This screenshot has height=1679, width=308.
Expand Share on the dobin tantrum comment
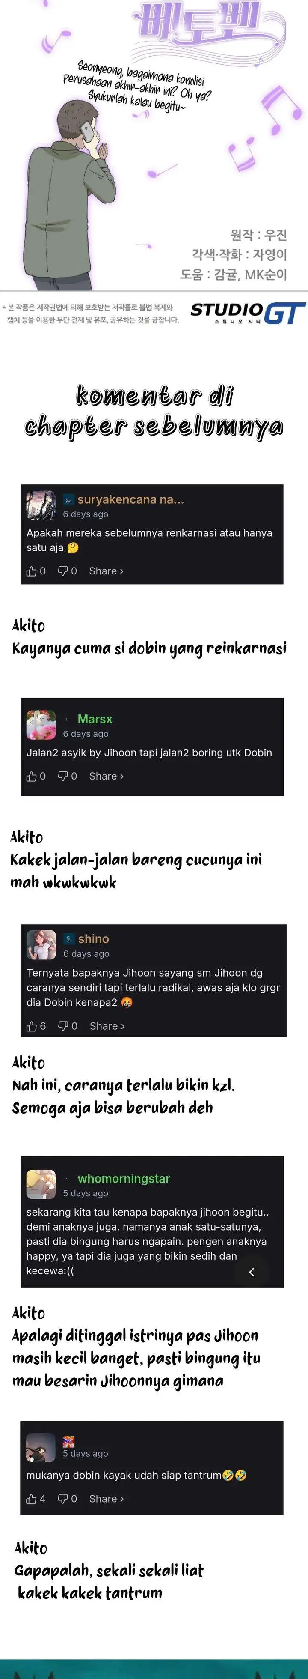pyautogui.click(x=106, y=1498)
